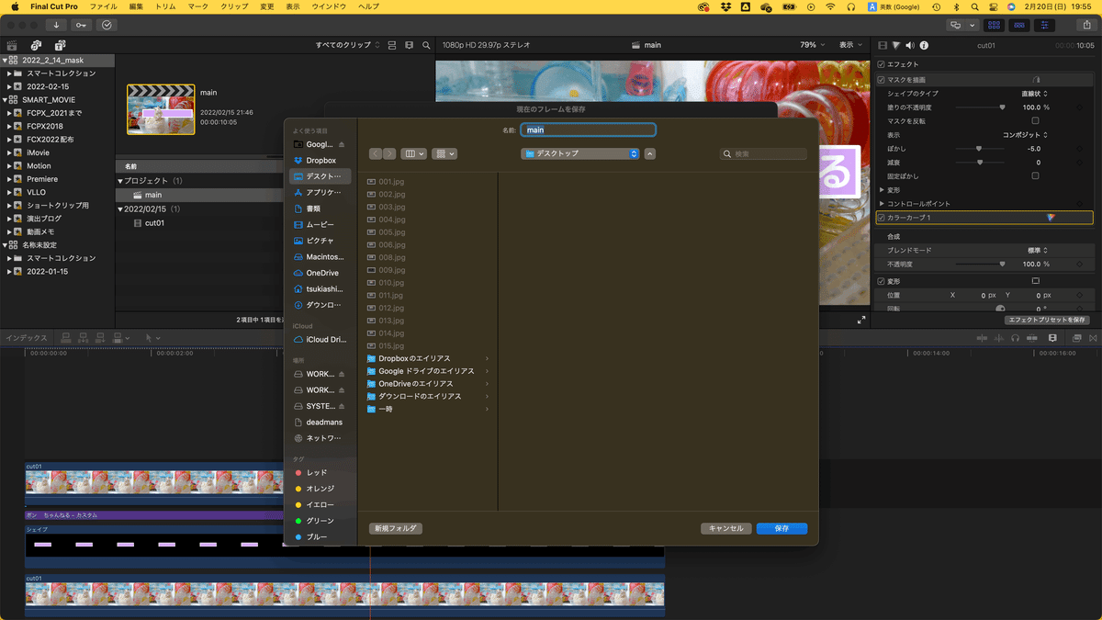The height and width of the screenshot is (620, 1102).
Task: Click the browser search magnifier icon
Action: 425,45
